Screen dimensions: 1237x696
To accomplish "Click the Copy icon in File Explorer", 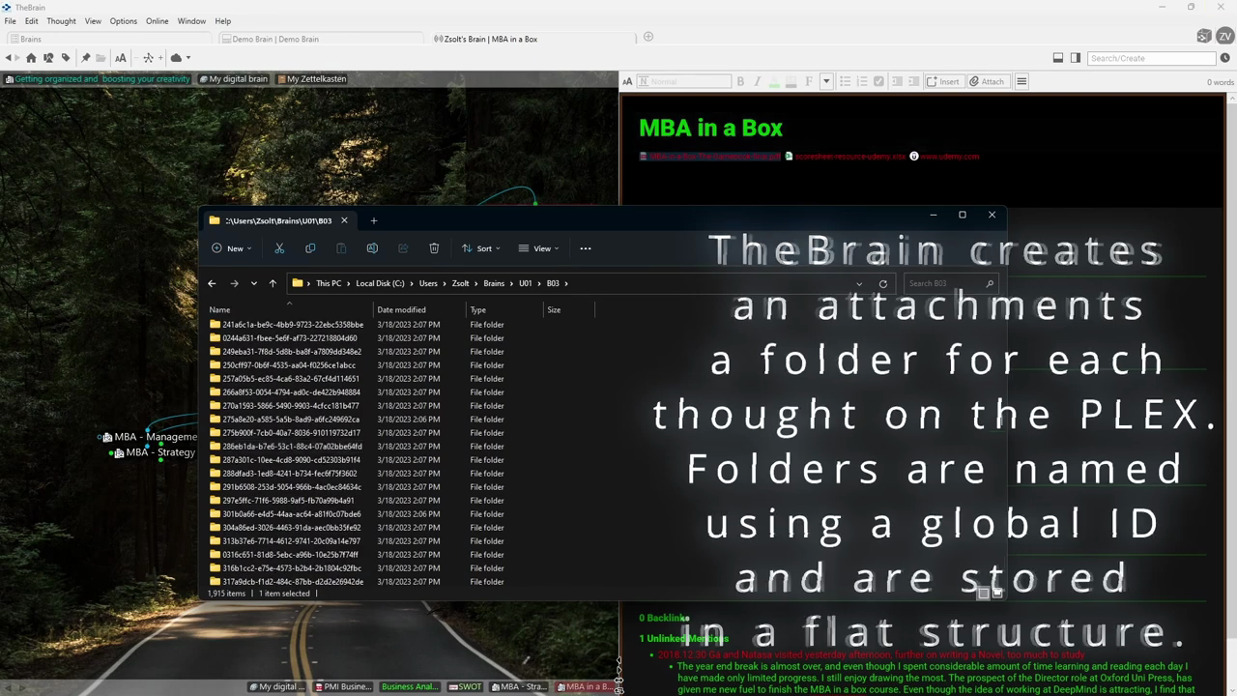I will pos(310,248).
